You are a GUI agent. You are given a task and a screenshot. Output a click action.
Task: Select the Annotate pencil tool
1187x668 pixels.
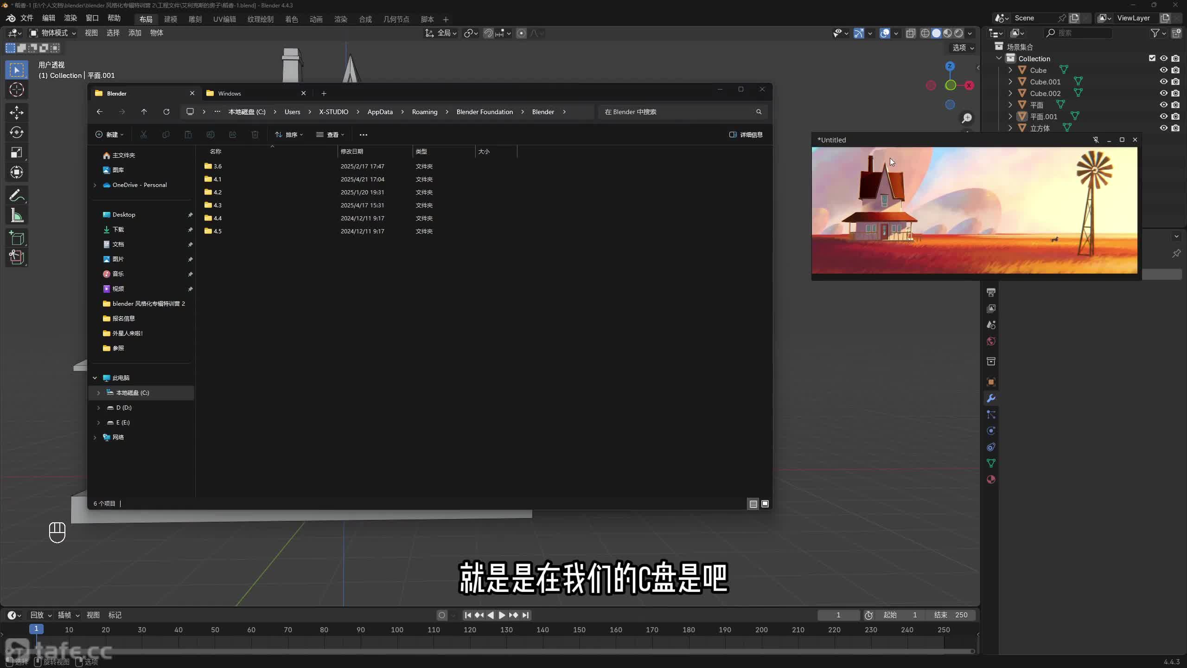pyautogui.click(x=17, y=195)
